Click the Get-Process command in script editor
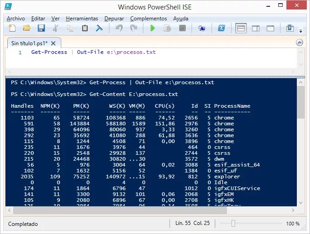310x234 pixels. (49, 52)
